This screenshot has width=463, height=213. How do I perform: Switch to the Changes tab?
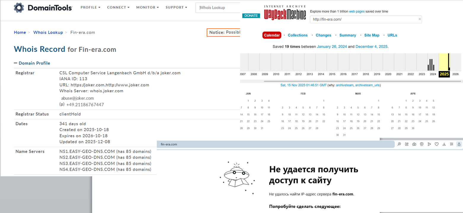323,35
